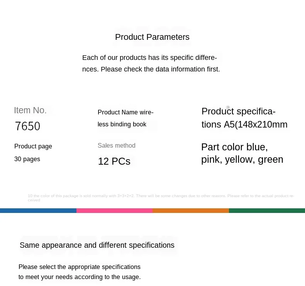Click the 12 PCs value
Viewport: 305px width, 286px height.
point(114,162)
